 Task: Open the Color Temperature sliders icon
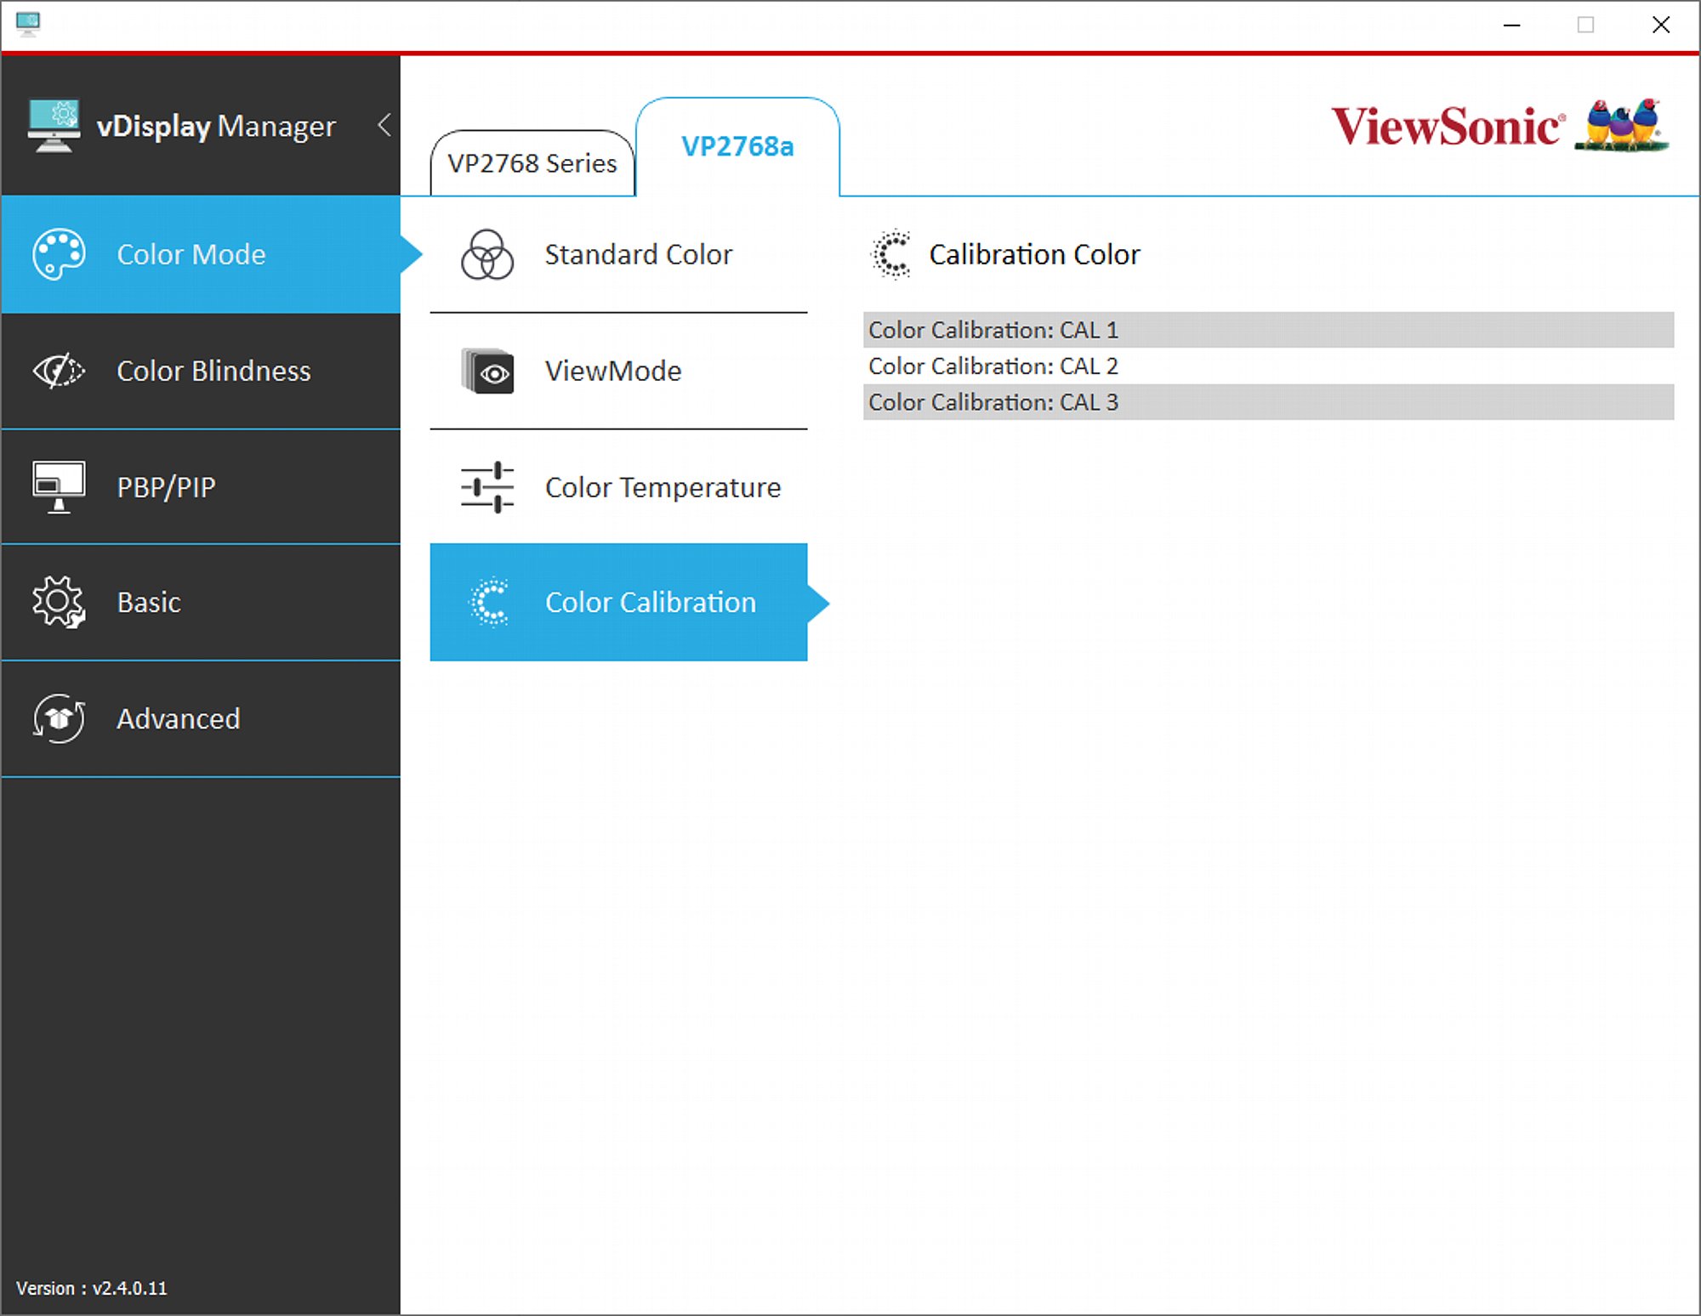tap(487, 487)
